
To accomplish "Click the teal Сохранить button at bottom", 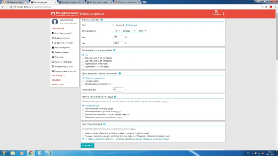I will pos(87,146).
